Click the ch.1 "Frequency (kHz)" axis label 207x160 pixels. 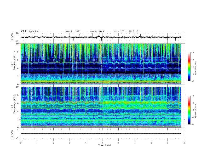point(15,61)
